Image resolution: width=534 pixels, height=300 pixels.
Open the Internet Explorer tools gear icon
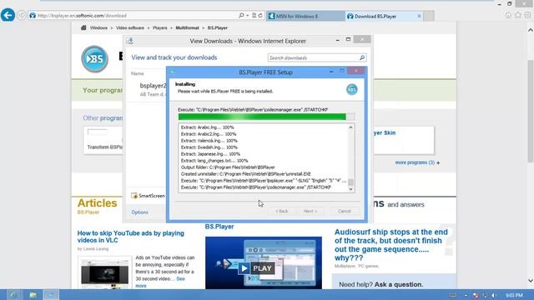[528, 15]
